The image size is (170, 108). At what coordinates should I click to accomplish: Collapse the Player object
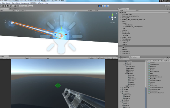click(121, 21)
